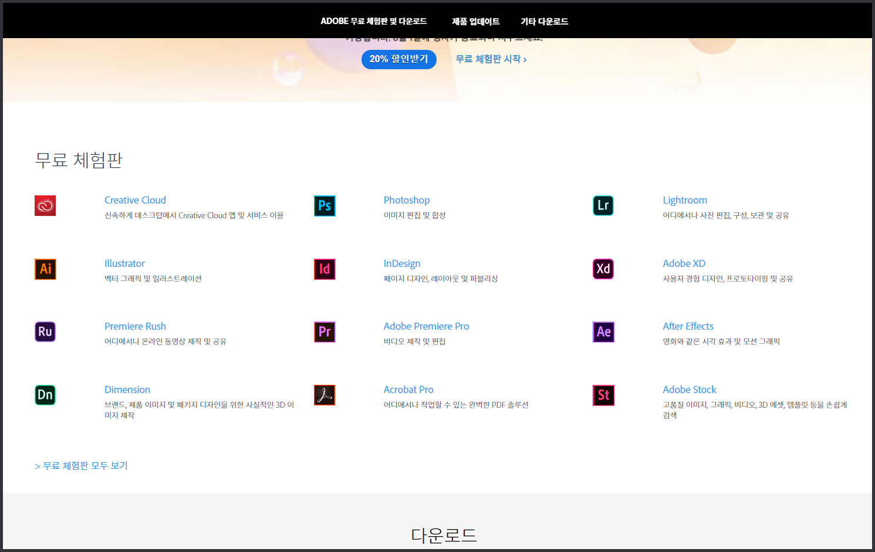Open the Adobe Stock link
875x552 pixels.
pos(690,390)
